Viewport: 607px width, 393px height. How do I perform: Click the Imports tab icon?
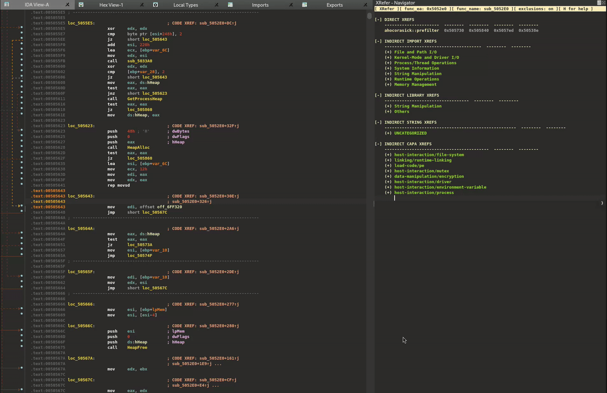tap(230, 5)
